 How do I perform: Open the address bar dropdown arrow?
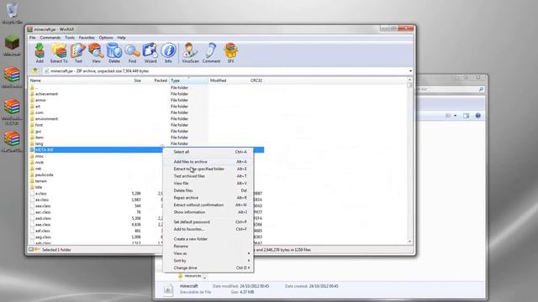pyautogui.click(x=410, y=71)
